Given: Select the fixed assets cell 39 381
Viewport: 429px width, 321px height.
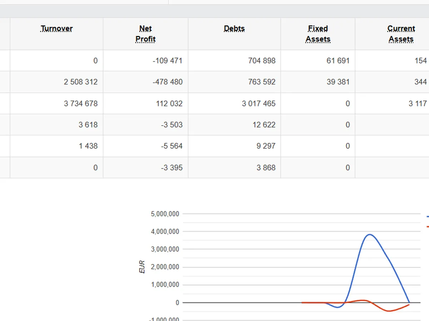Looking at the screenshot, I should pyautogui.click(x=338, y=82).
